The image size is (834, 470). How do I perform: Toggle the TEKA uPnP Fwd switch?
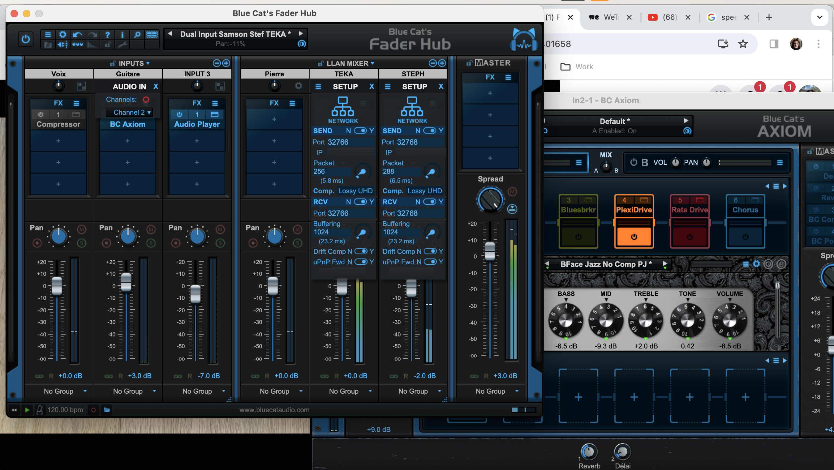point(361,262)
